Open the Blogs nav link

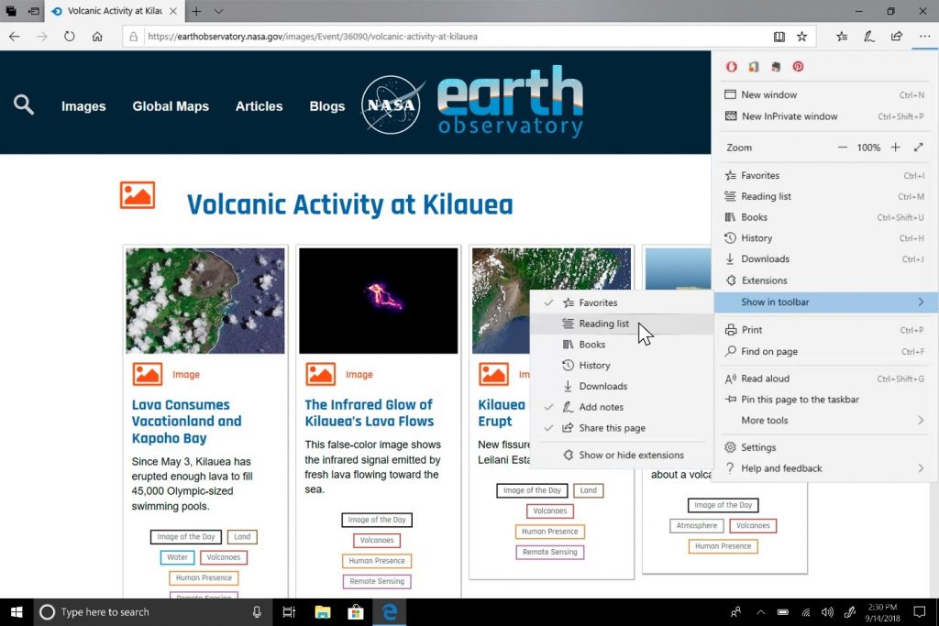[x=327, y=106]
